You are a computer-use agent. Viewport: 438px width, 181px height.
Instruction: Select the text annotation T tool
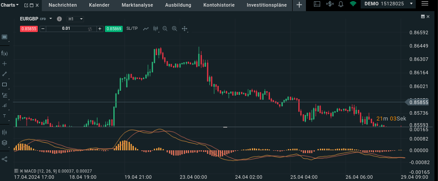4,116
